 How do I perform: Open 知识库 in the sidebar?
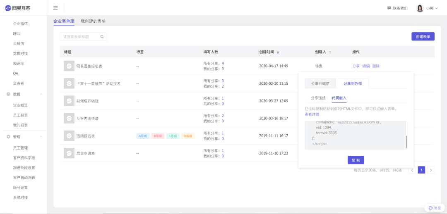click(x=19, y=64)
